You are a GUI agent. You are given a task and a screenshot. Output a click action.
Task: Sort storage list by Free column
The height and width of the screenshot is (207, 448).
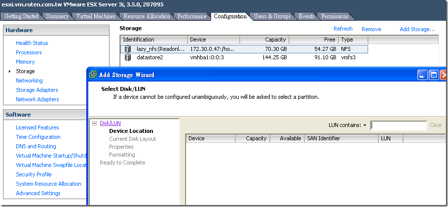click(x=314, y=40)
